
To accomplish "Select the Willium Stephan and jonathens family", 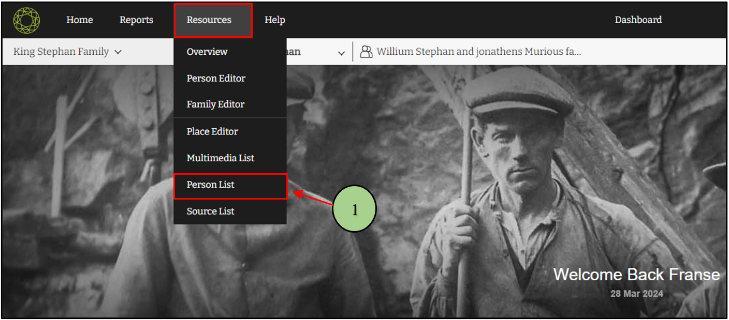I will click(x=478, y=52).
